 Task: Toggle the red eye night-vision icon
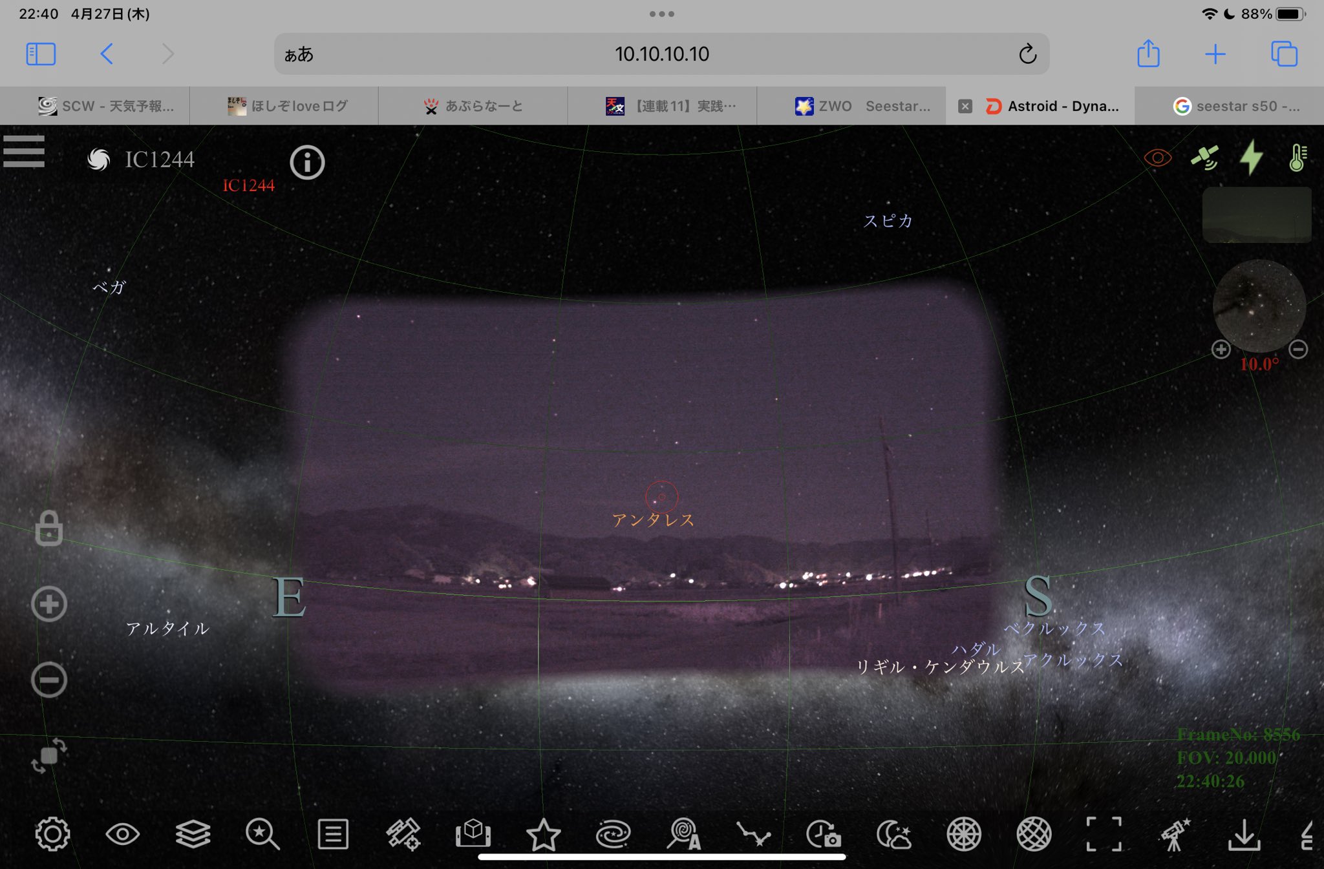coord(1157,158)
